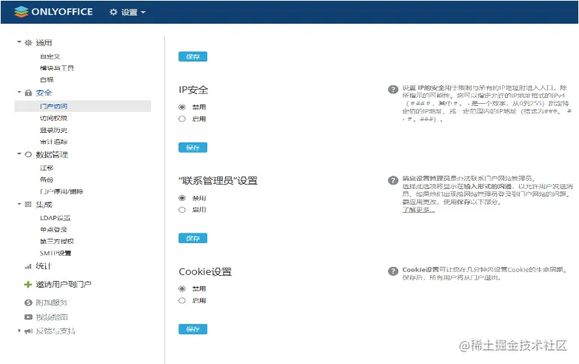Click the 联系管理员 help question icon
The height and width of the screenshot is (364, 579).
pyautogui.click(x=393, y=180)
